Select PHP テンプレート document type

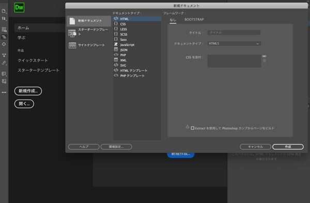click(x=137, y=75)
